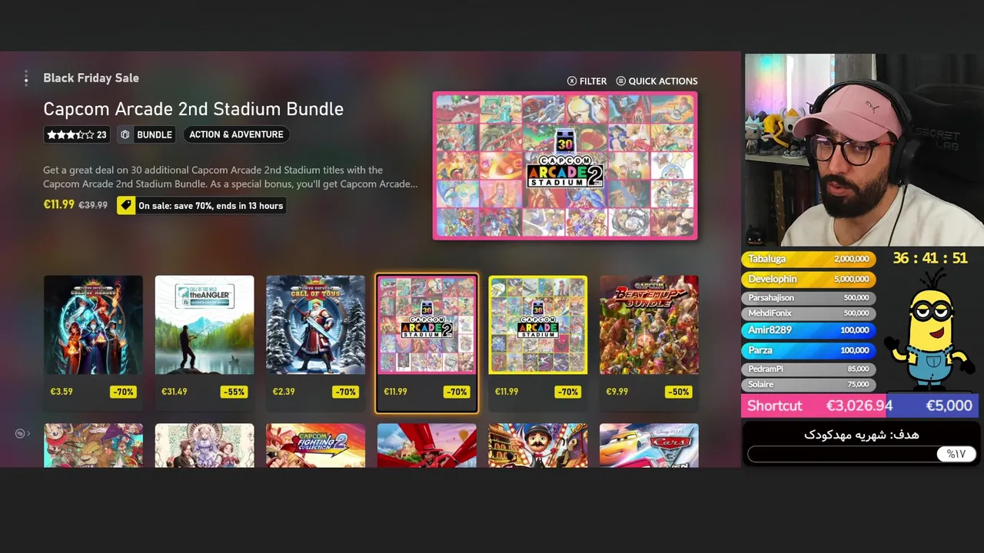Click the Parsahajison donor entry
This screenshot has height=553, width=984.
[x=809, y=297]
